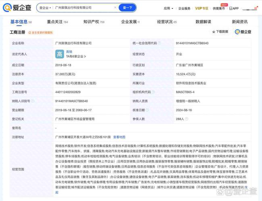This screenshot has width=262, height=201.
Task: Click the 下载数据 download button
Action: (220, 32)
